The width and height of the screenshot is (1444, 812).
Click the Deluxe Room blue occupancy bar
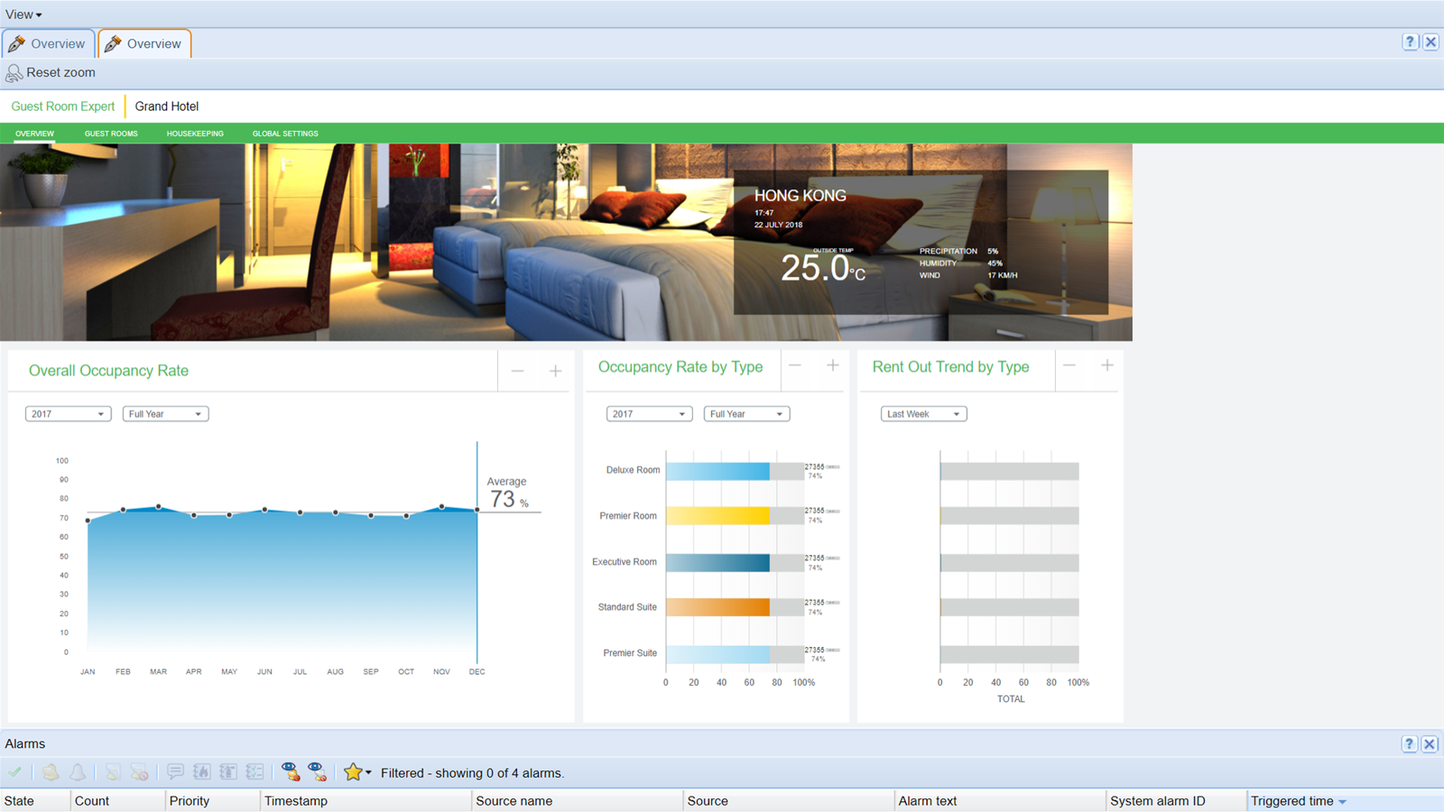click(x=717, y=471)
